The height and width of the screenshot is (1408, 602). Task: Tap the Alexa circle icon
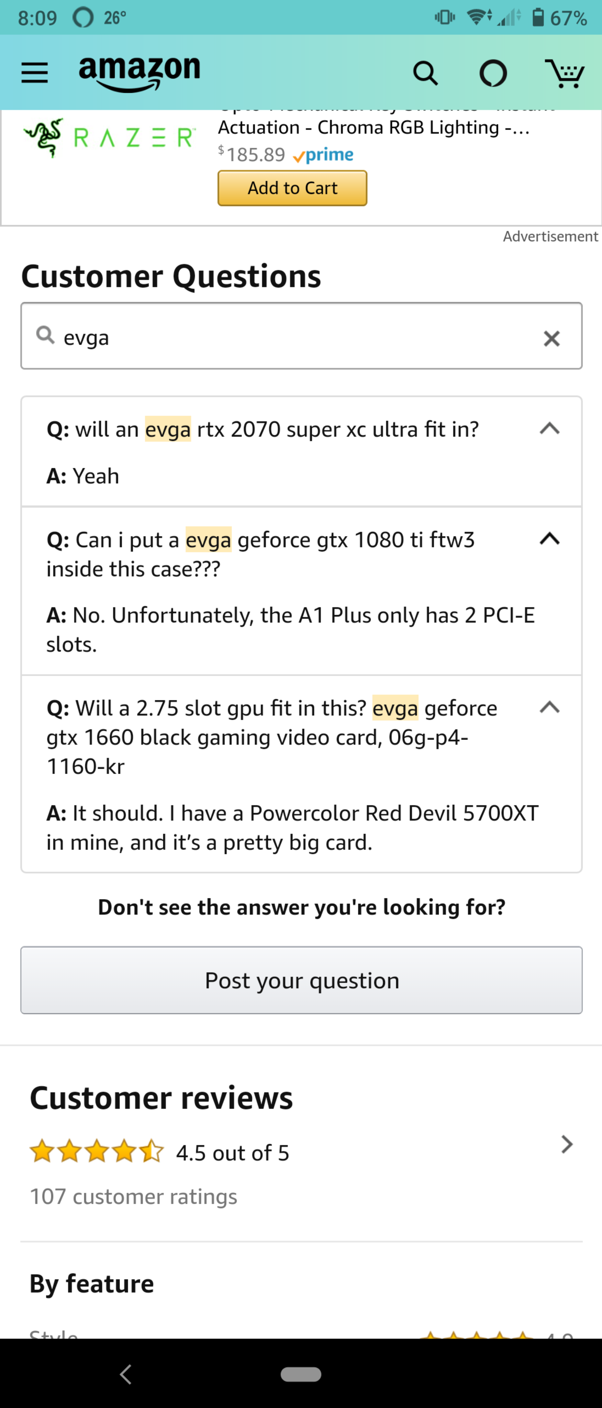pyautogui.click(x=493, y=73)
